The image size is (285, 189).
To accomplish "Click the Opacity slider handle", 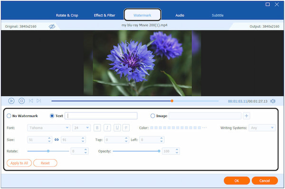I will [159, 151].
